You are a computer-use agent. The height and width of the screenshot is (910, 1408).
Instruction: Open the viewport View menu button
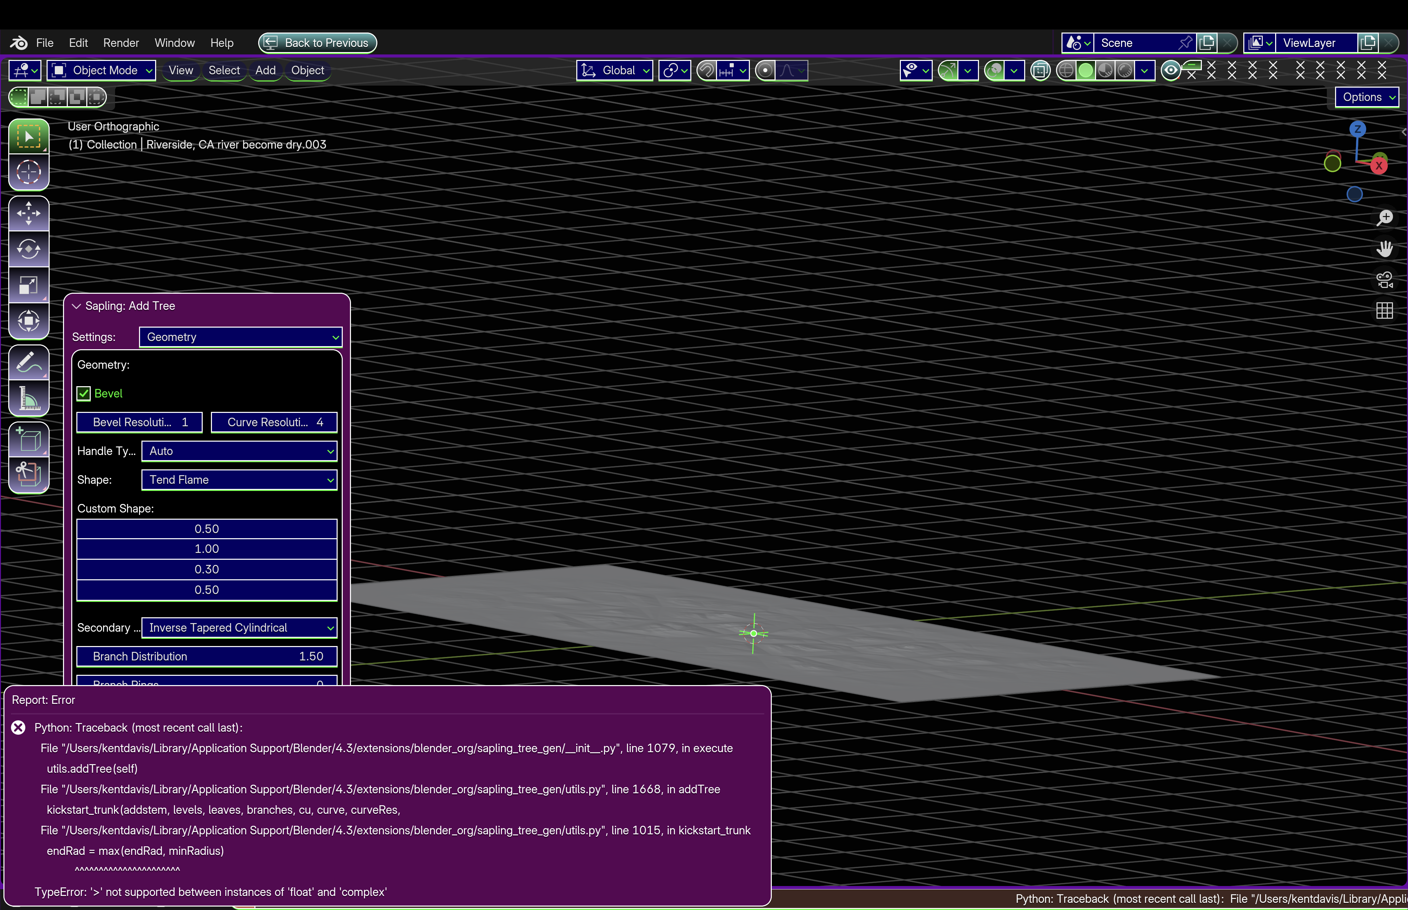[181, 70]
